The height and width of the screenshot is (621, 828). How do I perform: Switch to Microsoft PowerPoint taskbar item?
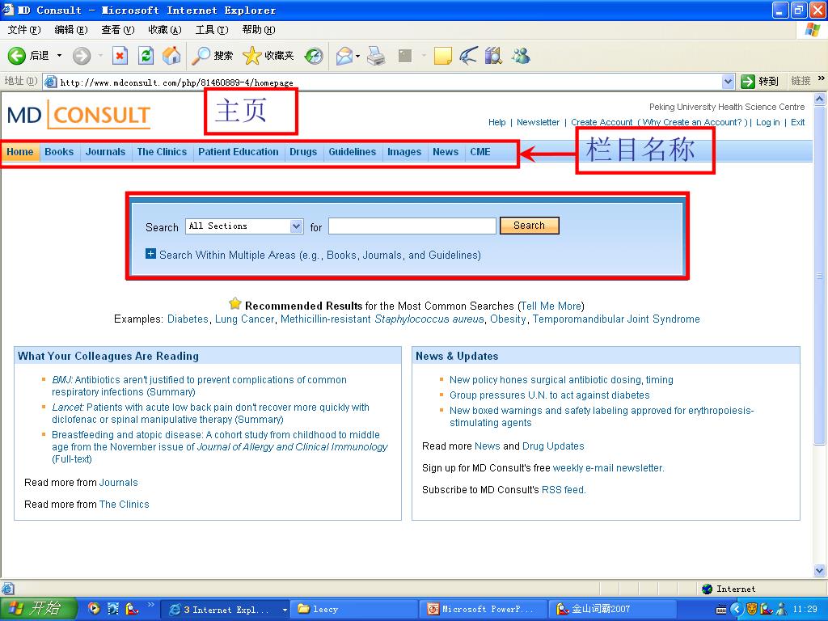[482, 609]
